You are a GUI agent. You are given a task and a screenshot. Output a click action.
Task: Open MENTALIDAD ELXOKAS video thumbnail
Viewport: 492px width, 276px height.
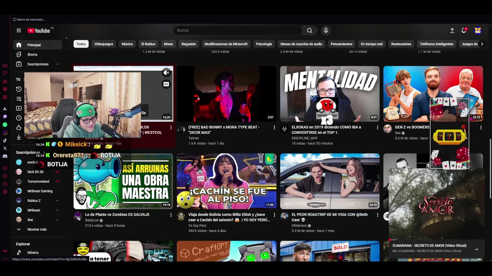click(330, 94)
